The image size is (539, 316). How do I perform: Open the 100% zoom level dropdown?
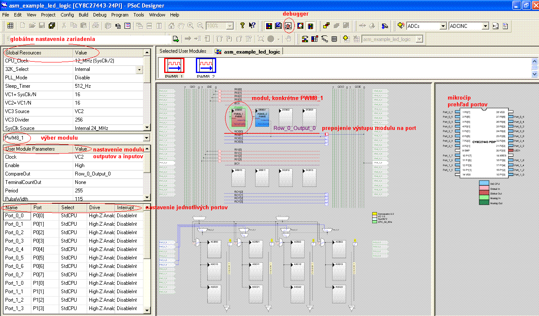pyautogui.click(x=230, y=26)
